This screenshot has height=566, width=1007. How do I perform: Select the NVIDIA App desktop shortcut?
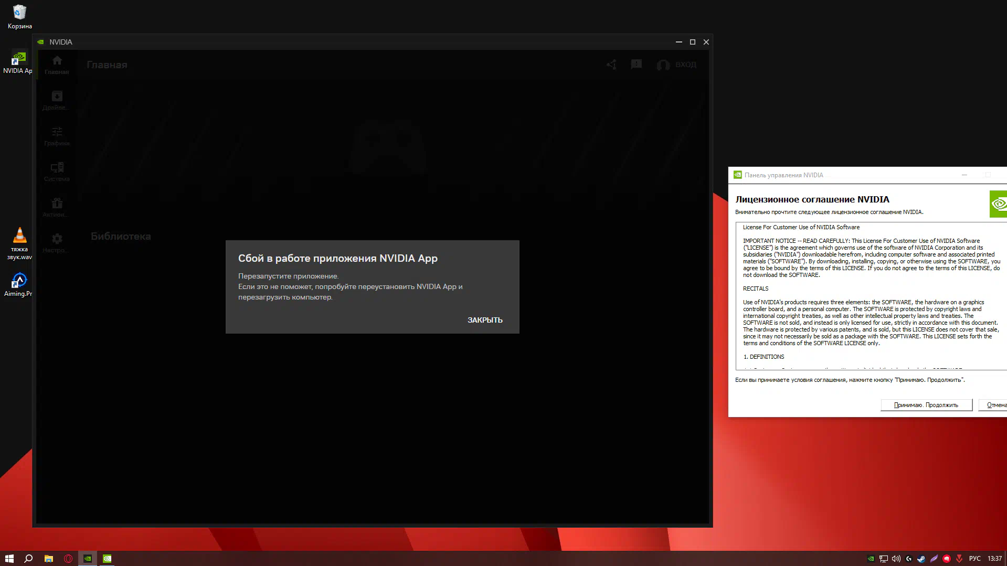(x=18, y=62)
